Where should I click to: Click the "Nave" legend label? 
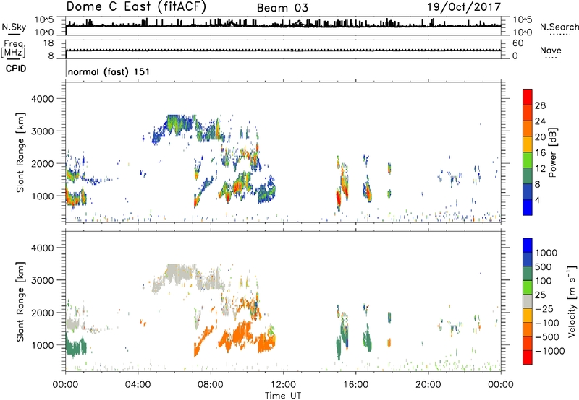point(551,50)
